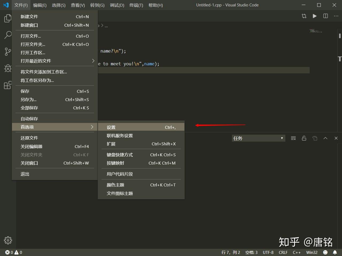This screenshot has height=256, width=342.
Task: Open 联机服务设置 submenu entry
Action: click(x=141, y=135)
